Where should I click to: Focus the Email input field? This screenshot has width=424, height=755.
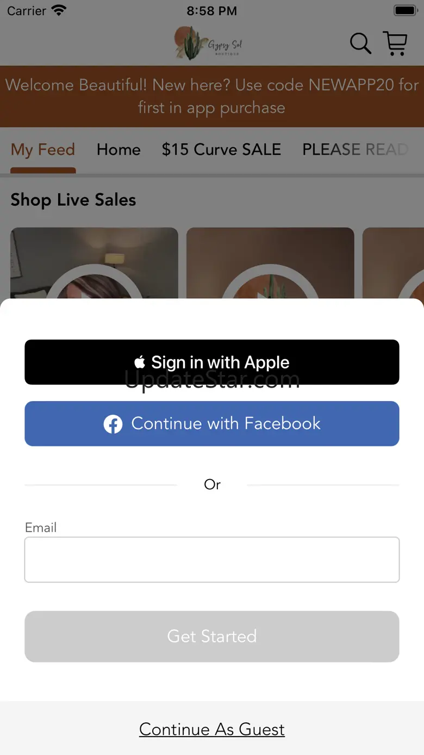[x=212, y=560]
